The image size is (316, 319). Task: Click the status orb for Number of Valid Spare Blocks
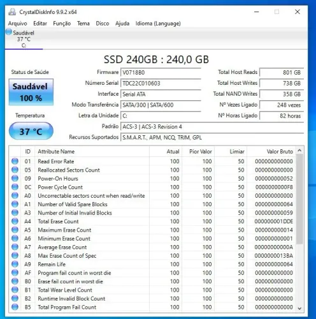pos(15,204)
